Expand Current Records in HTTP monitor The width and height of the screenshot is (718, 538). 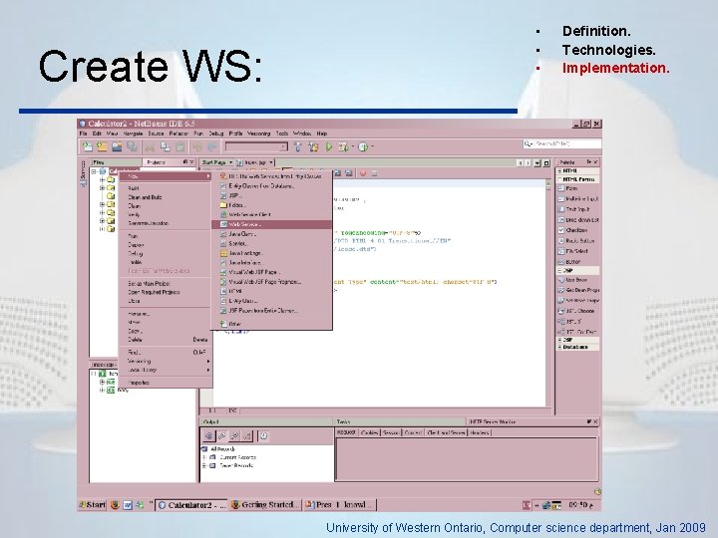tap(204, 457)
